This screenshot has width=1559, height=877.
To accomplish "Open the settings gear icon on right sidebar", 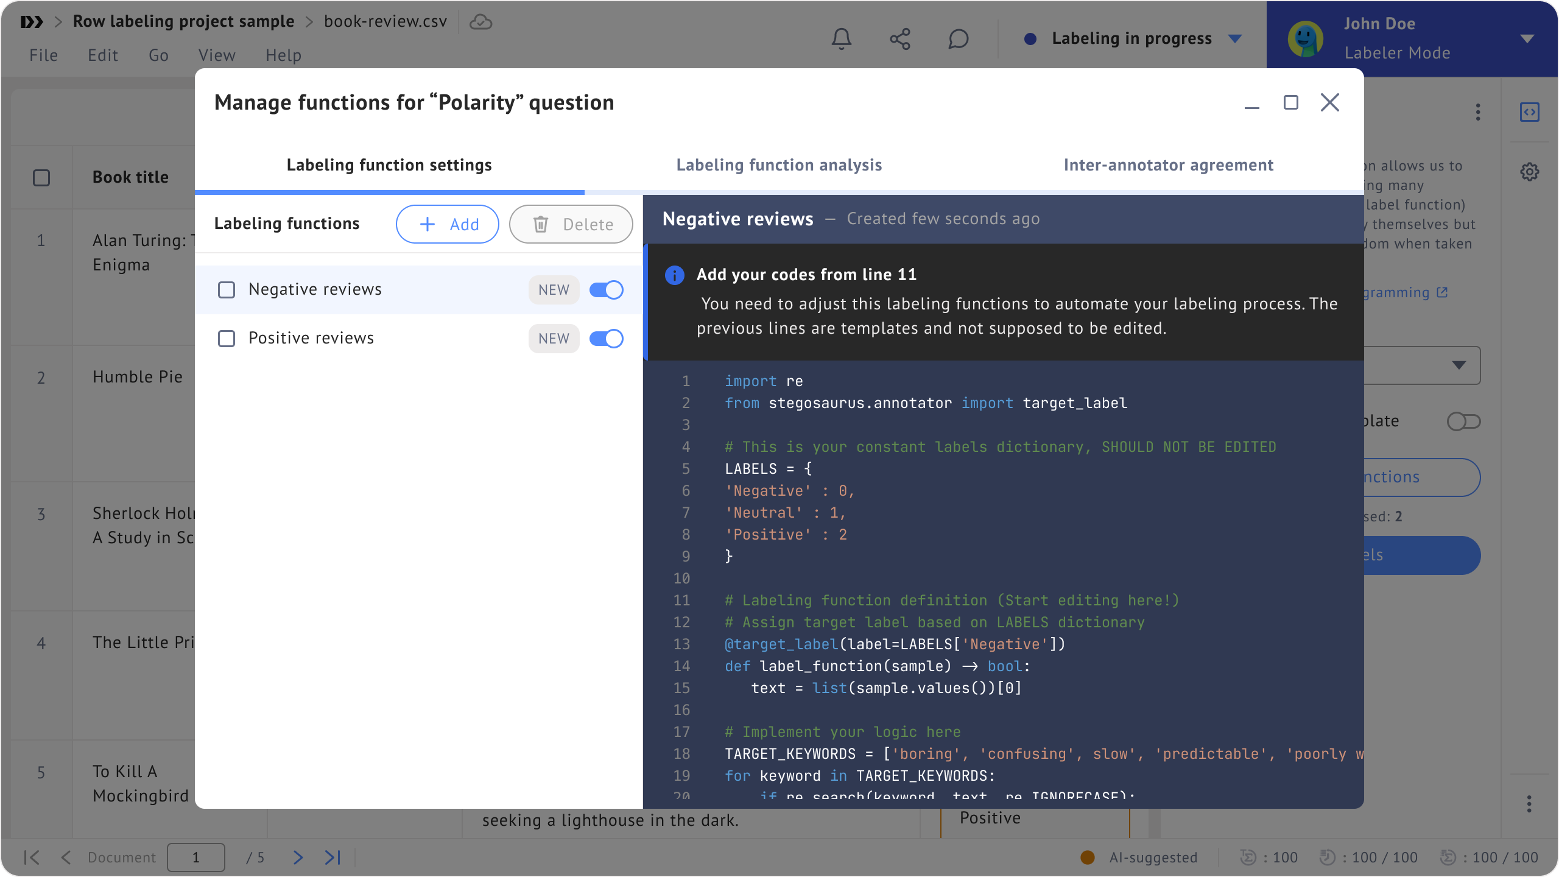I will click(x=1529, y=172).
